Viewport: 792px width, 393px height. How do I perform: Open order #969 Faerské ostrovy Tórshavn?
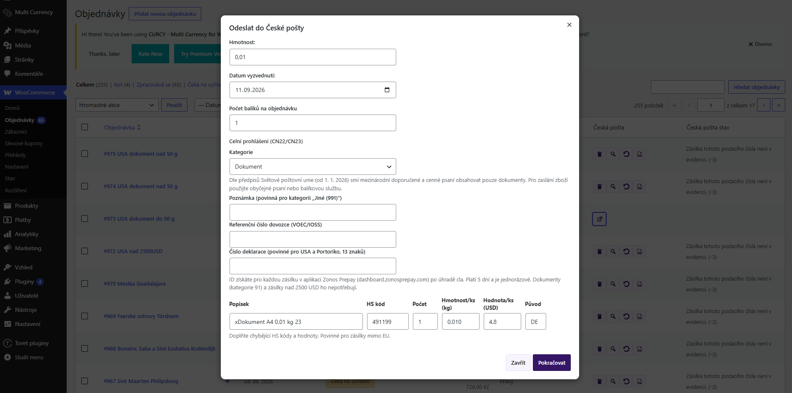(x=141, y=316)
